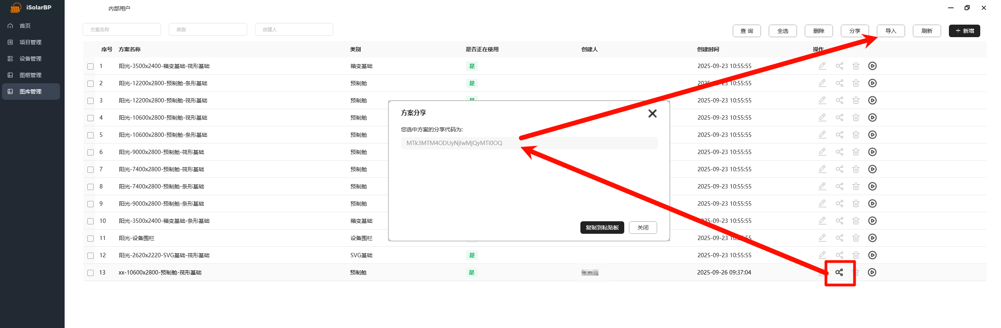Click the share icon for row 13

pyautogui.click(x=839, y=272)
